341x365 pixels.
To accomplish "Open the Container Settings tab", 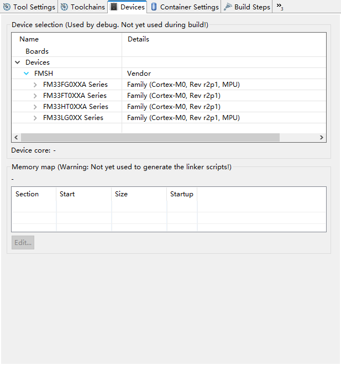I will click(185, 7).
